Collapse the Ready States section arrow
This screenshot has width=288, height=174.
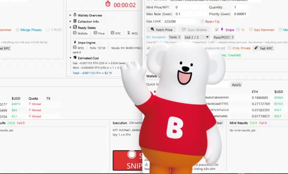click(70, 27)
